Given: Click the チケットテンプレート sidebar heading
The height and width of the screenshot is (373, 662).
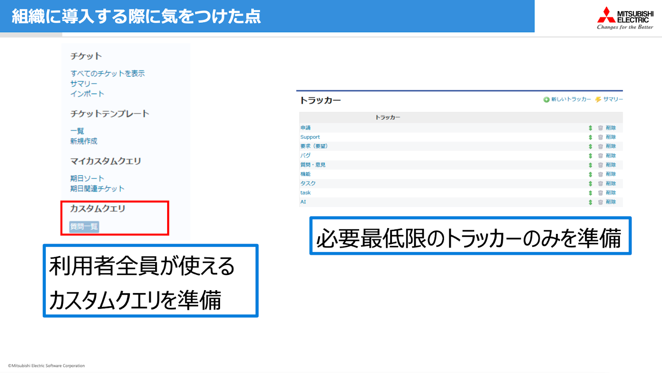Looking at the screenshot, I should 110,114.
